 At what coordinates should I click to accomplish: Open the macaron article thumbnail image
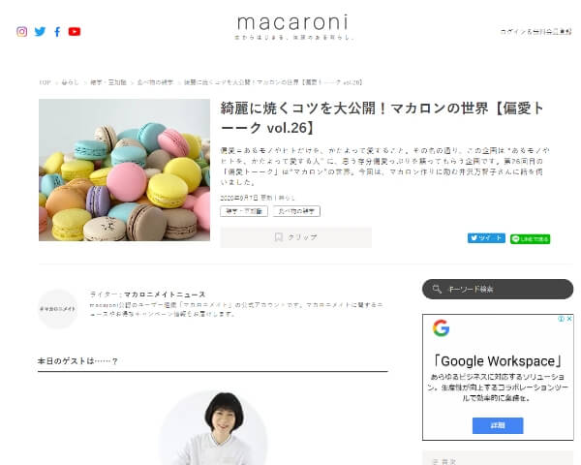125,170
